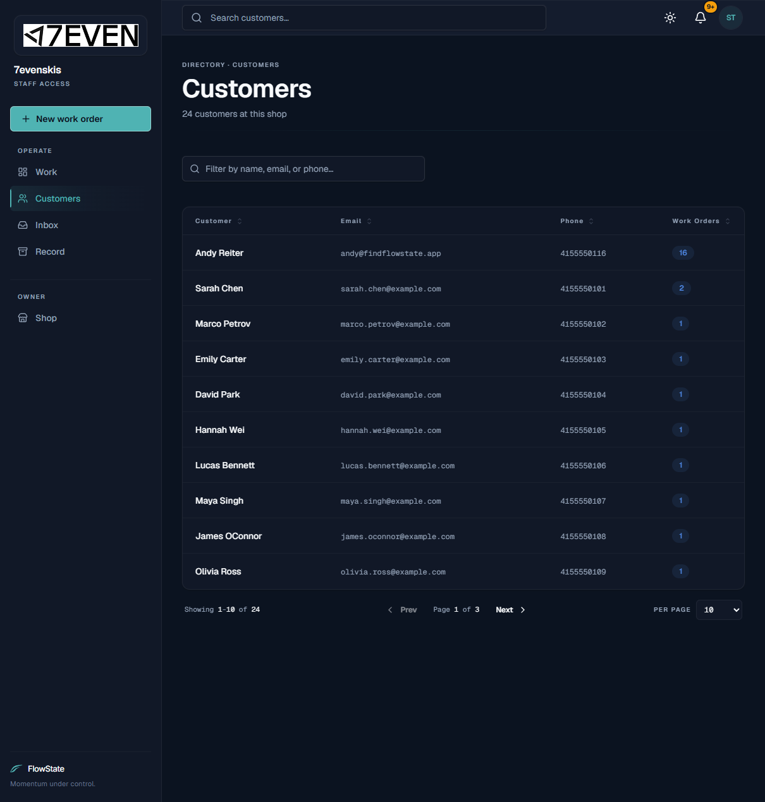
Task: Click Sarah Chen's 2 work orders badge
Action: (682, 288)
